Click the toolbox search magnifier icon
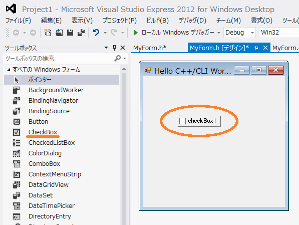The height and width of the screenshot is (225, 299). click(118, 58)
